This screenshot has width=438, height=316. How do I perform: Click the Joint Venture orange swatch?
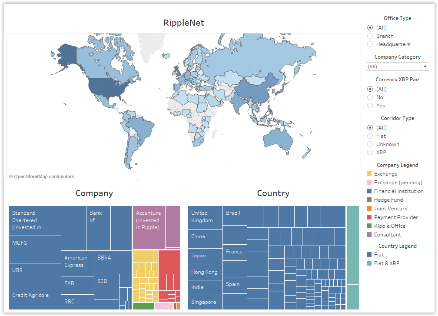369,209
